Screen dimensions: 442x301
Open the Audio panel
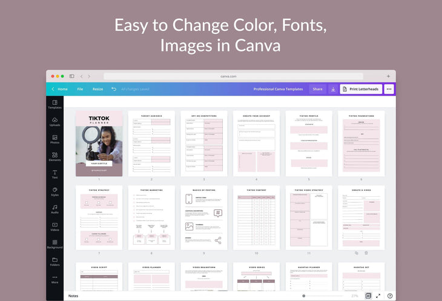click(x=54, y=209)
